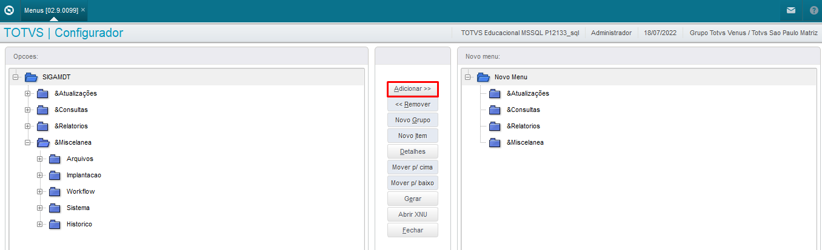Click TOTVS Educacional MSSQL P12133_sql environment text
This screenshot has width=822, height=250.
(x=520, y=33)
